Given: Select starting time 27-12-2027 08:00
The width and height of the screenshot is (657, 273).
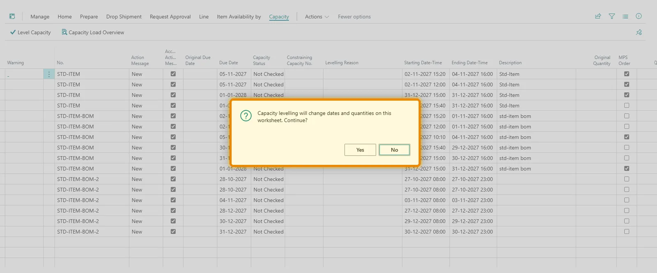Looking at the screenshot, I should pyautogui.click(x=425, y=211).
